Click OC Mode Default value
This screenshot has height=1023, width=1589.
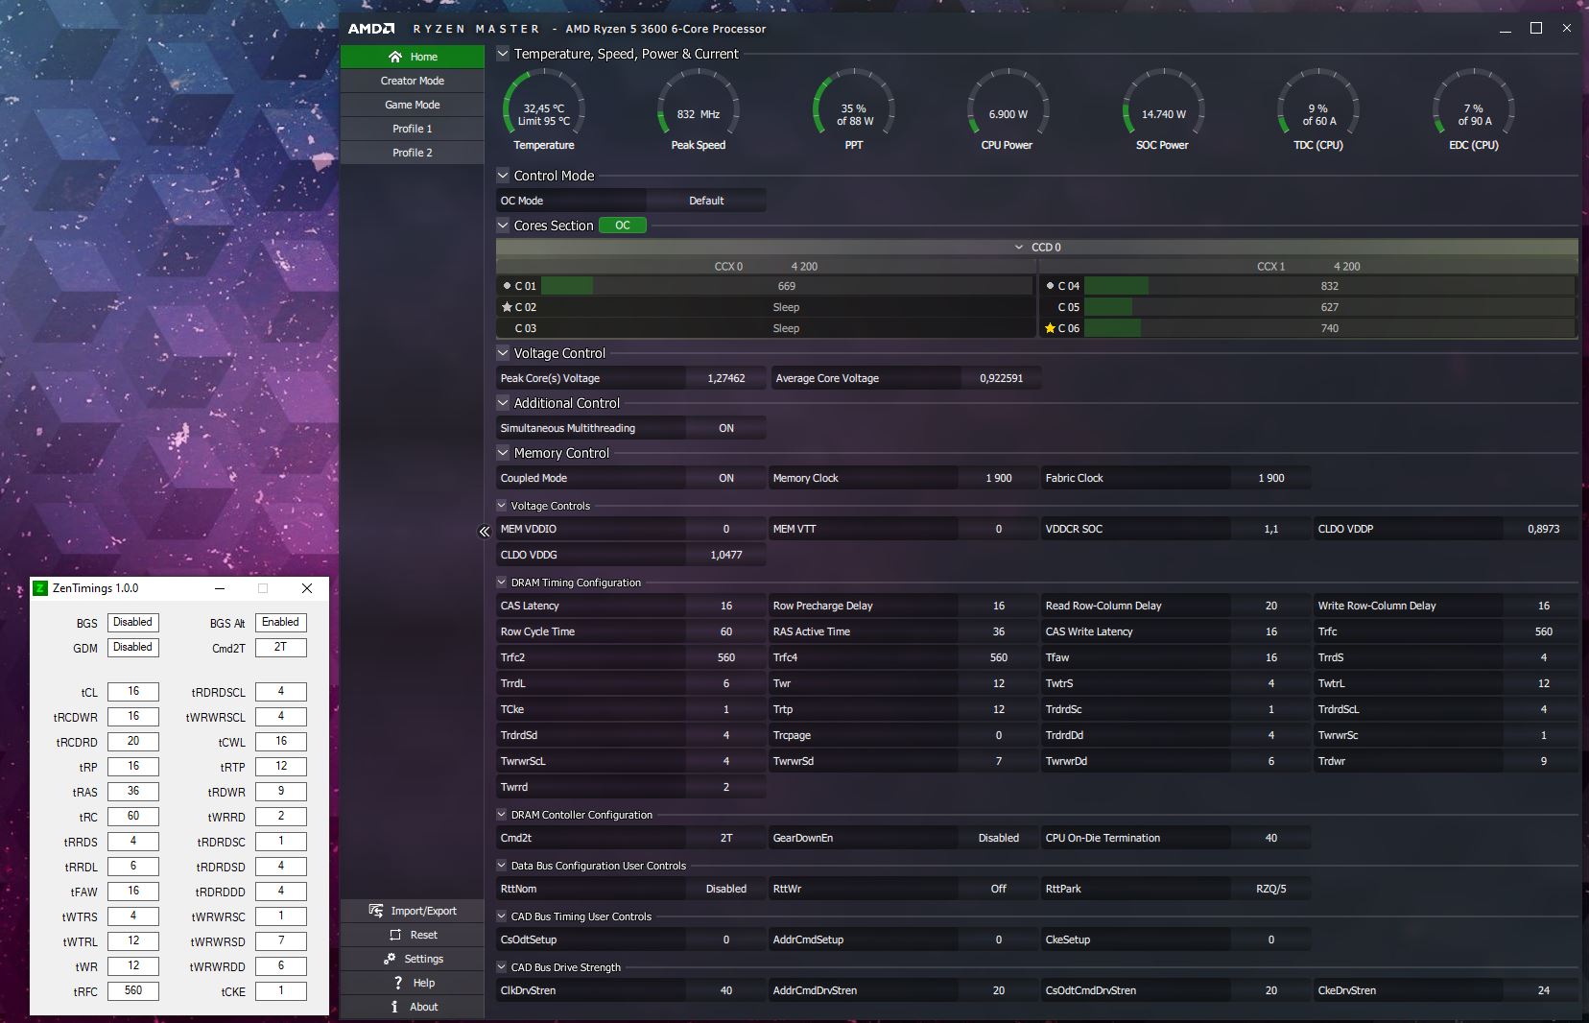pos(706,201)
